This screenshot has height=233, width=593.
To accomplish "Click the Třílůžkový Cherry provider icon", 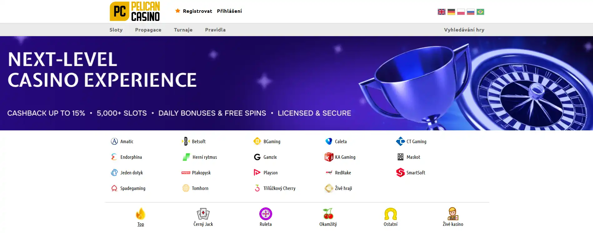I will coord(257,188).
